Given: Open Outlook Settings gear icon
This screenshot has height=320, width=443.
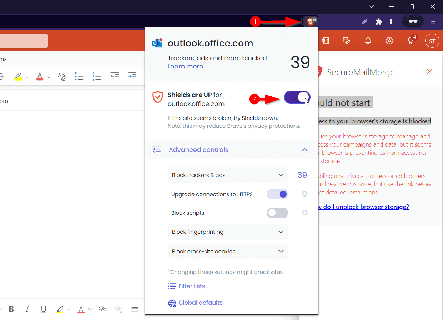Looking at the screenshot, I should click(389, 41).
